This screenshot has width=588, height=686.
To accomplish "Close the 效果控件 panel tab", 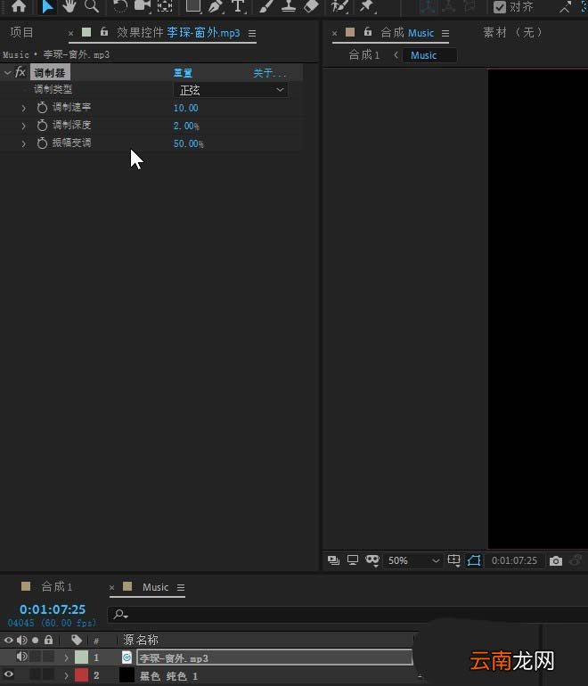I will pos(71,33).
